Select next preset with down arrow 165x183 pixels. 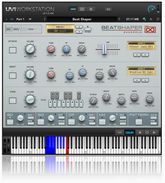(x=79, y=32)
